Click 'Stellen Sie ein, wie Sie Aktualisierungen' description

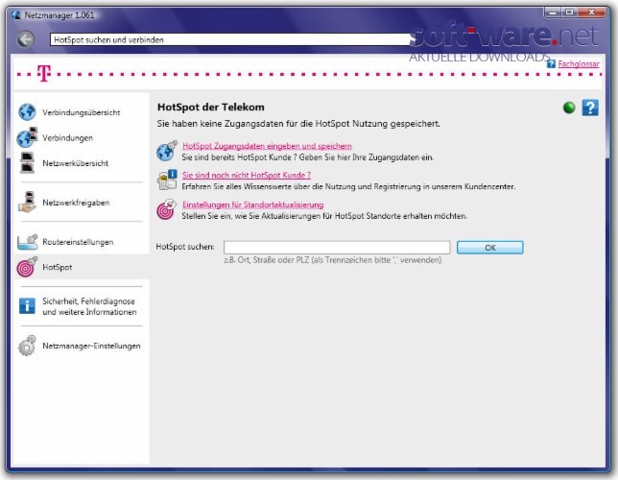click(x=324, y=216)
